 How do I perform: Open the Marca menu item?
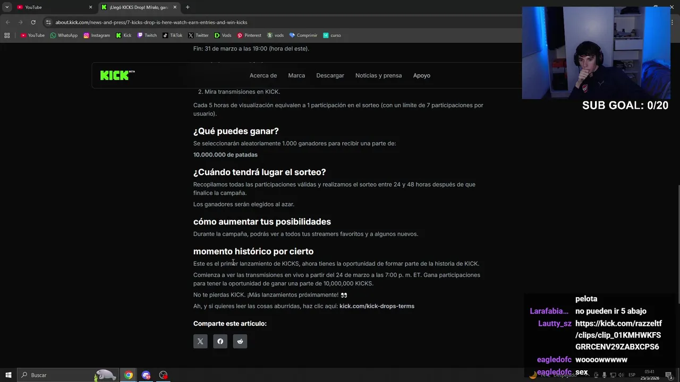click(296, 75)
